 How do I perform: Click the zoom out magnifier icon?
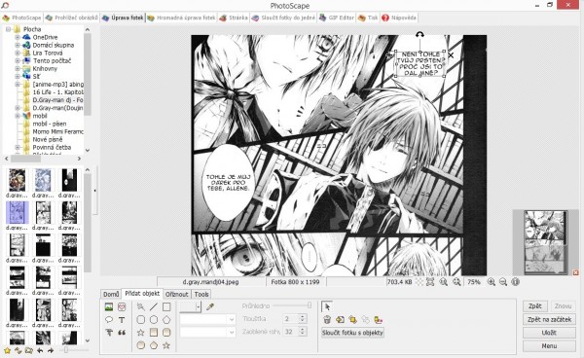point(503,282)
